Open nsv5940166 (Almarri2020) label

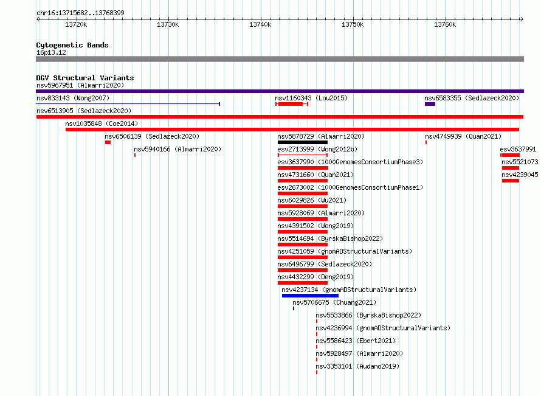(x=177, y=149)
